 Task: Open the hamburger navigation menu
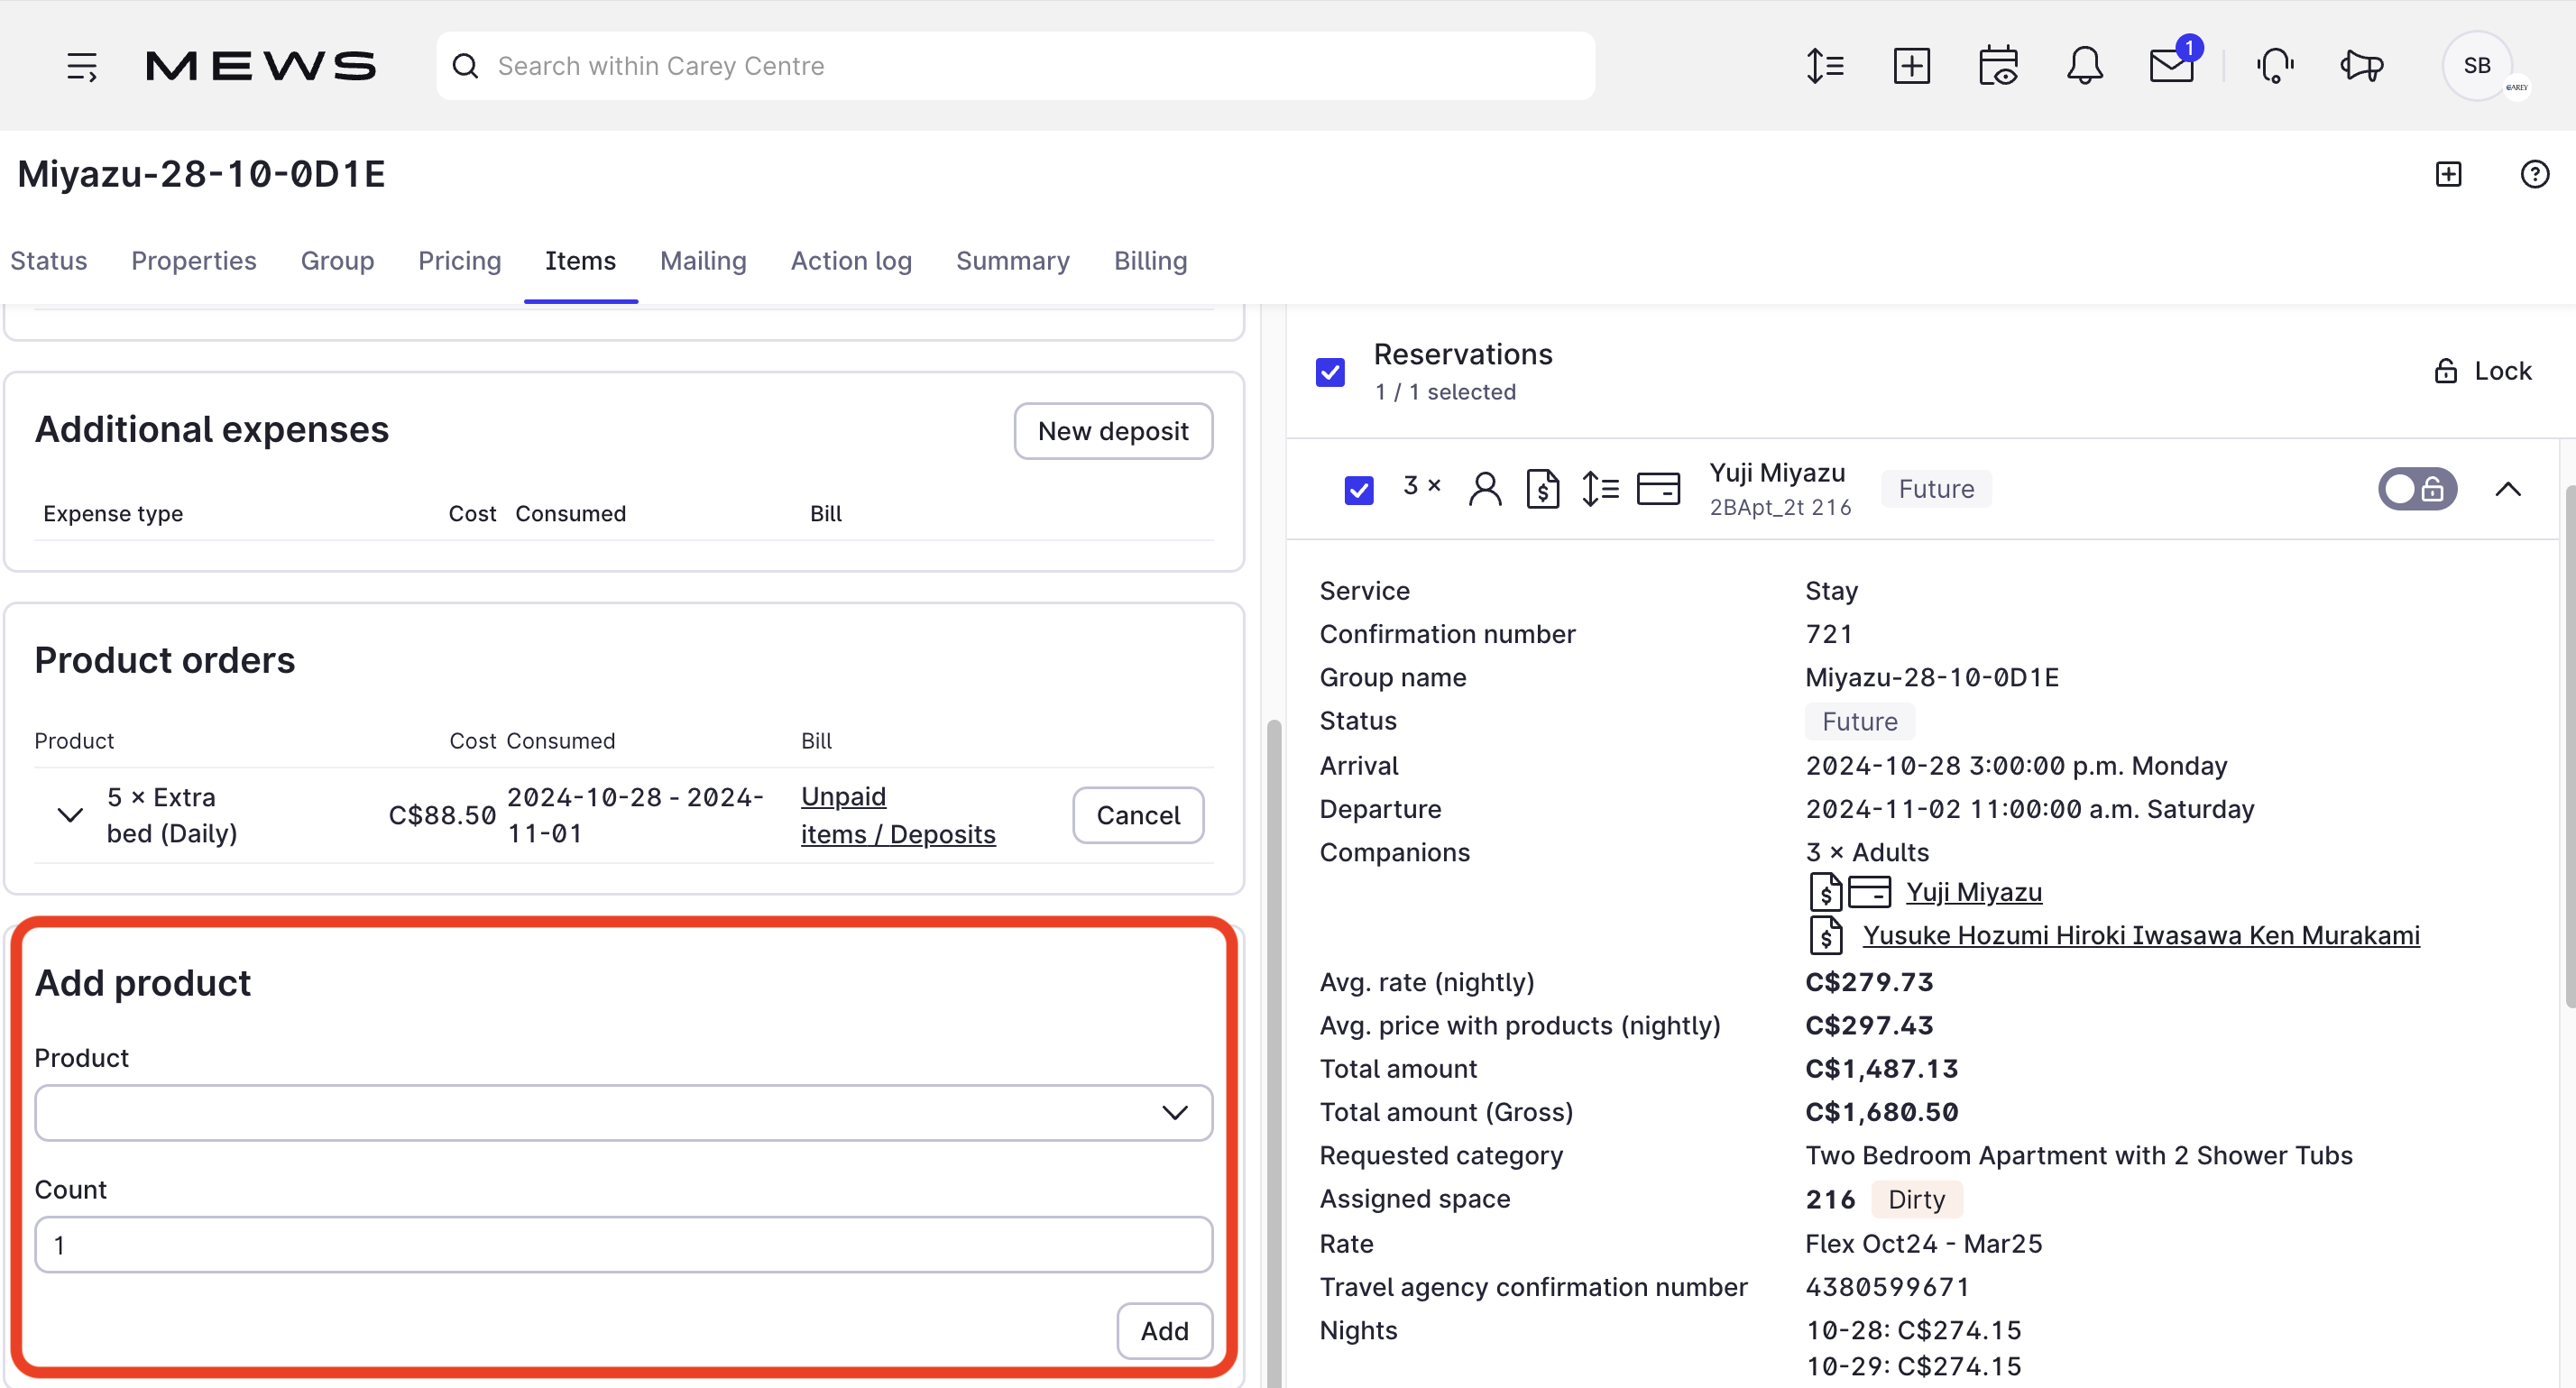82,66
